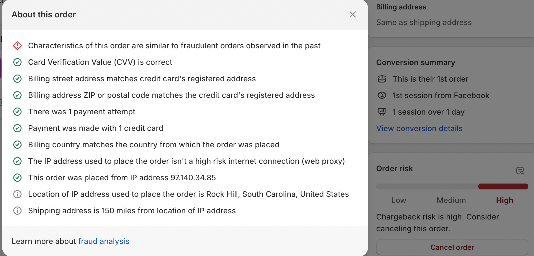
Task: Click info icon next to shipping address distance
Action: pos(17,211)
